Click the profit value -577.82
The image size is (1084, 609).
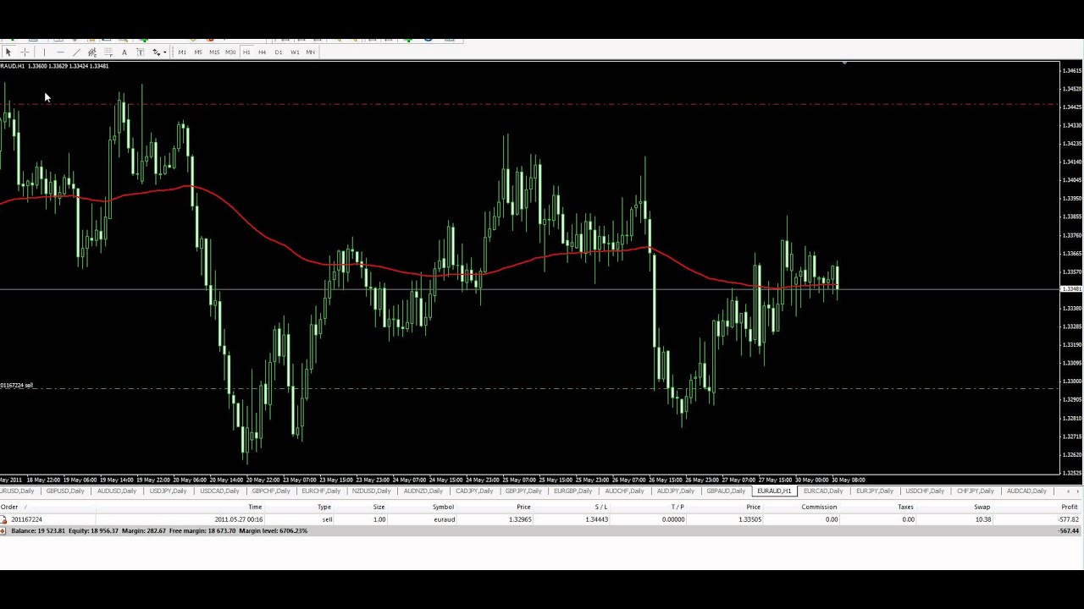1069,519
